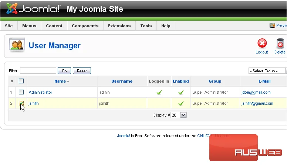Image resolution: width=287 pixels, height=166 pixels.
Task: Uncheck the jsmith row checkbox
Action: pyautogui.click(x=21, y=103)
